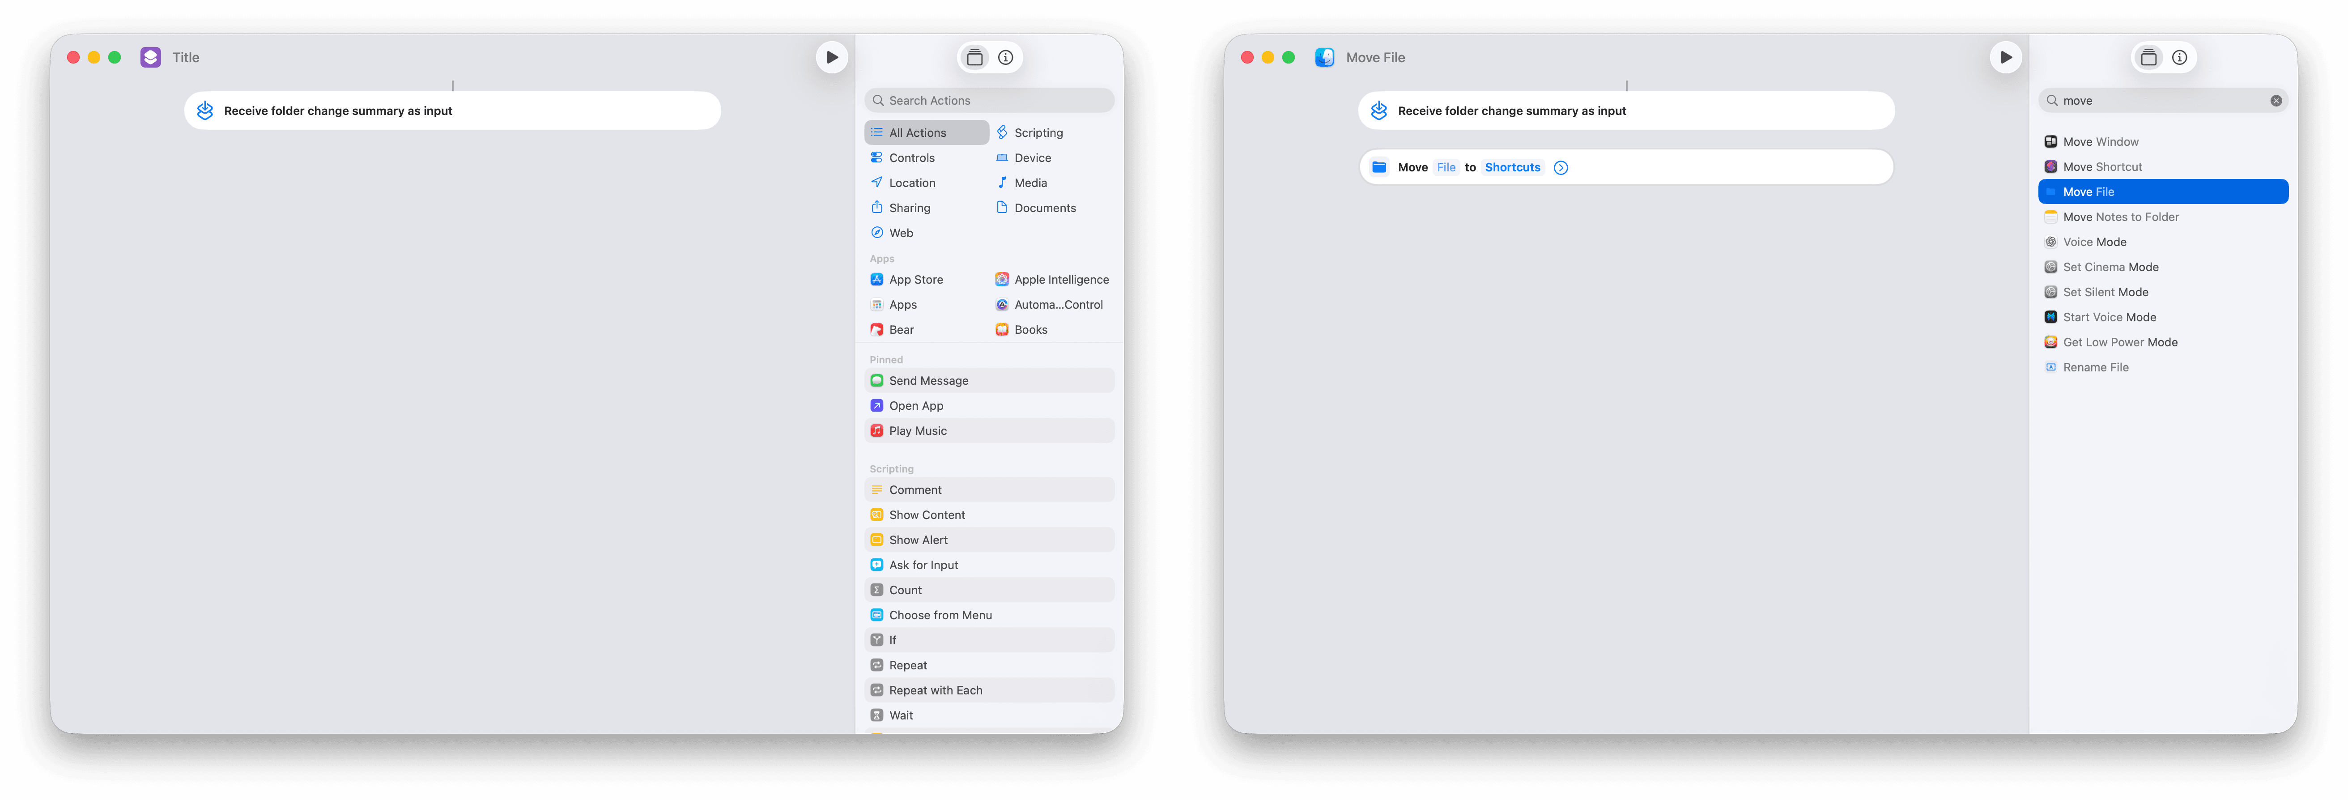The height and width of the screenshot is (800, 2348).
Task: Run the Title shortcut with play button
Action: click(831, 57)
